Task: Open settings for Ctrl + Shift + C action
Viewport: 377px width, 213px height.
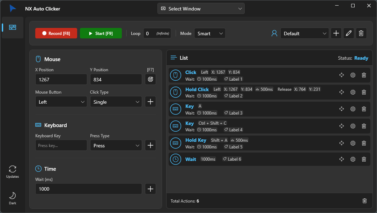Action: (353, 126)
